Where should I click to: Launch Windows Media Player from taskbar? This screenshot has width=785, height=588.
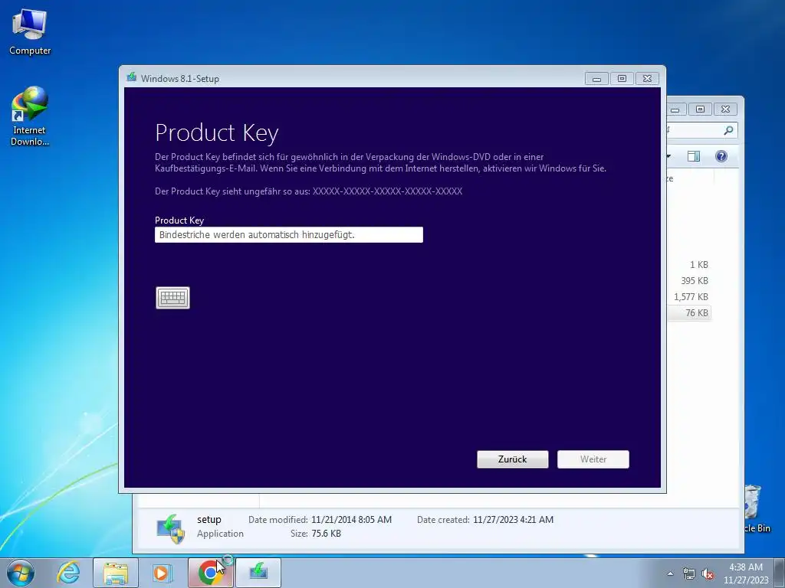point(163,573)
